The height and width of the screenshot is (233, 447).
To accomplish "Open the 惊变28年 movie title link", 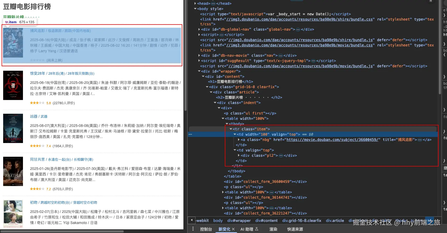I will (x=62, y=73).
